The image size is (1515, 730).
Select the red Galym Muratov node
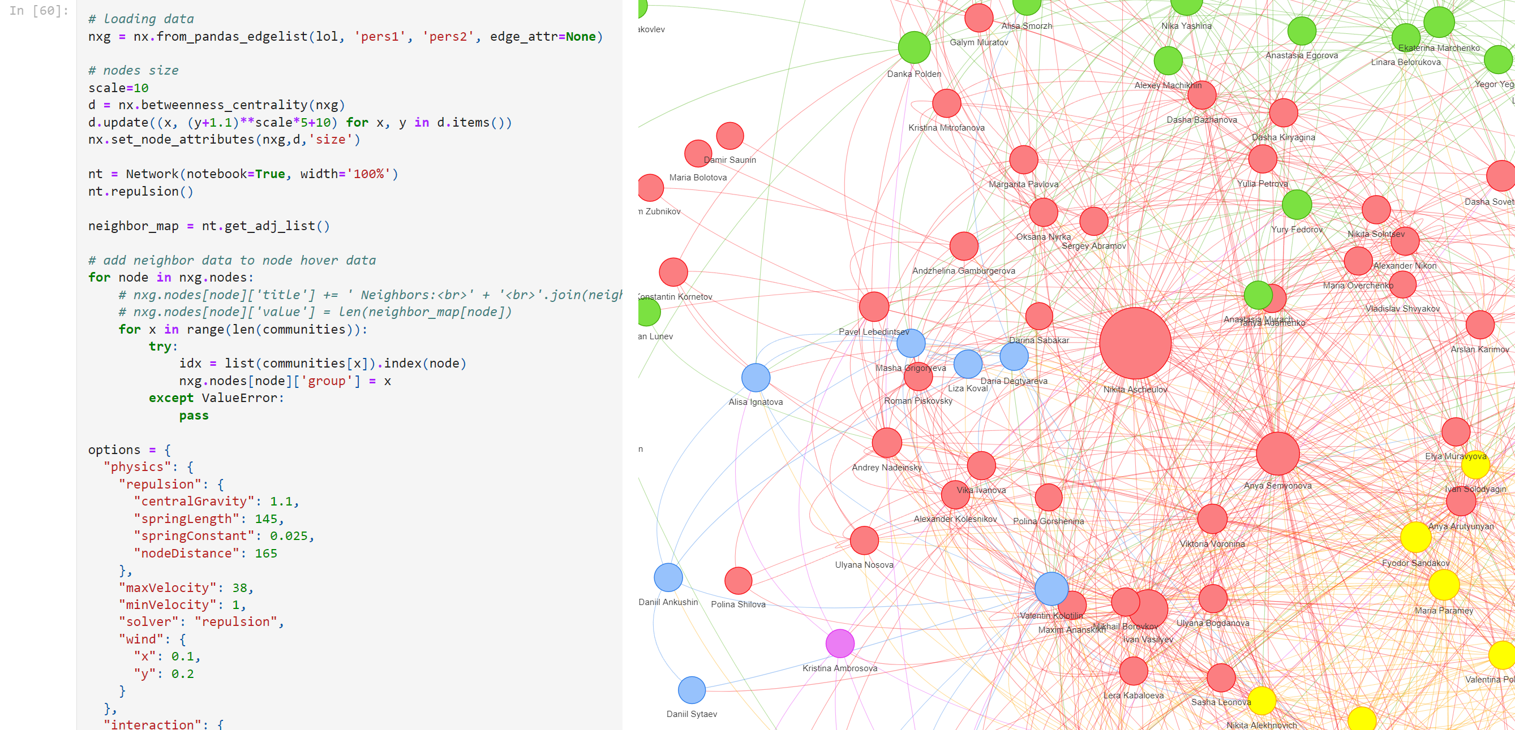[978, 18]
